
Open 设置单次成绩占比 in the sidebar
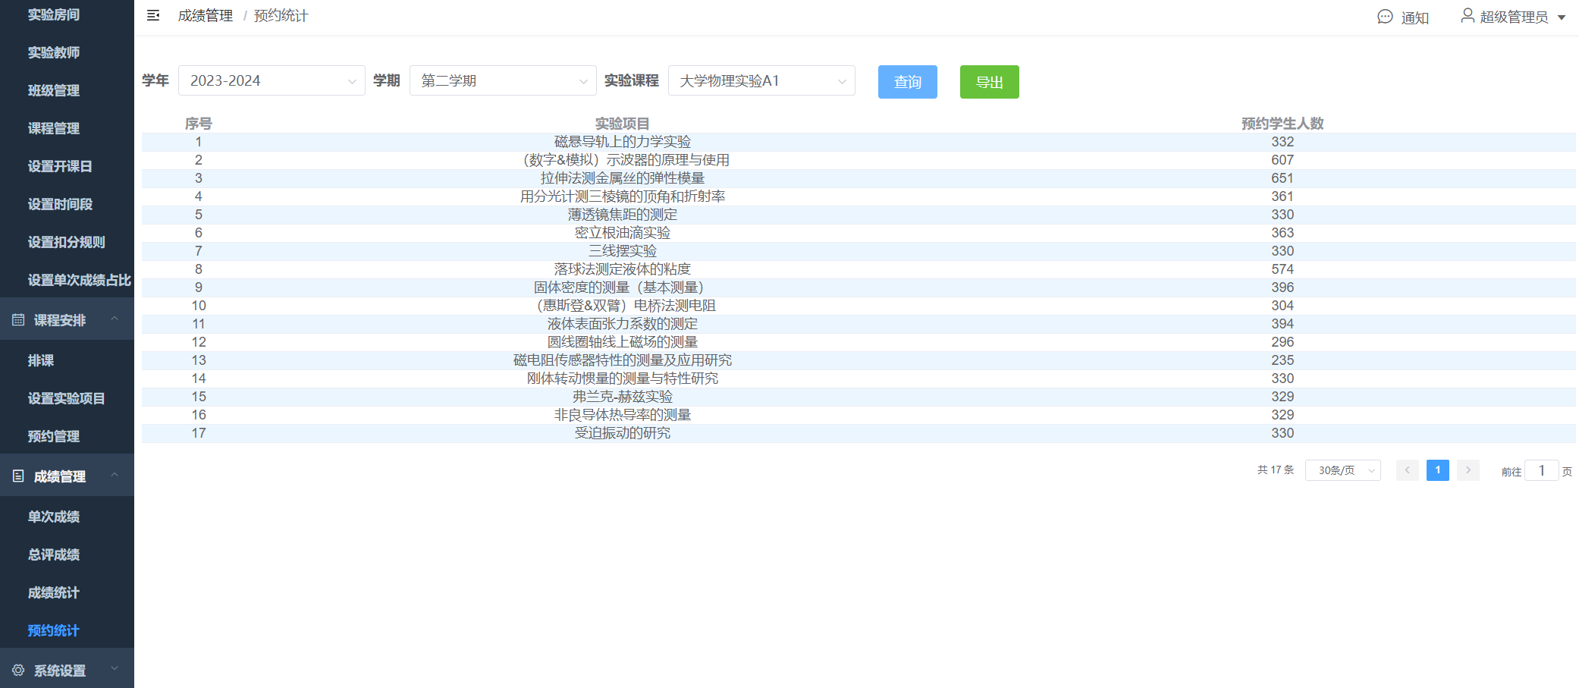(79, 280)
